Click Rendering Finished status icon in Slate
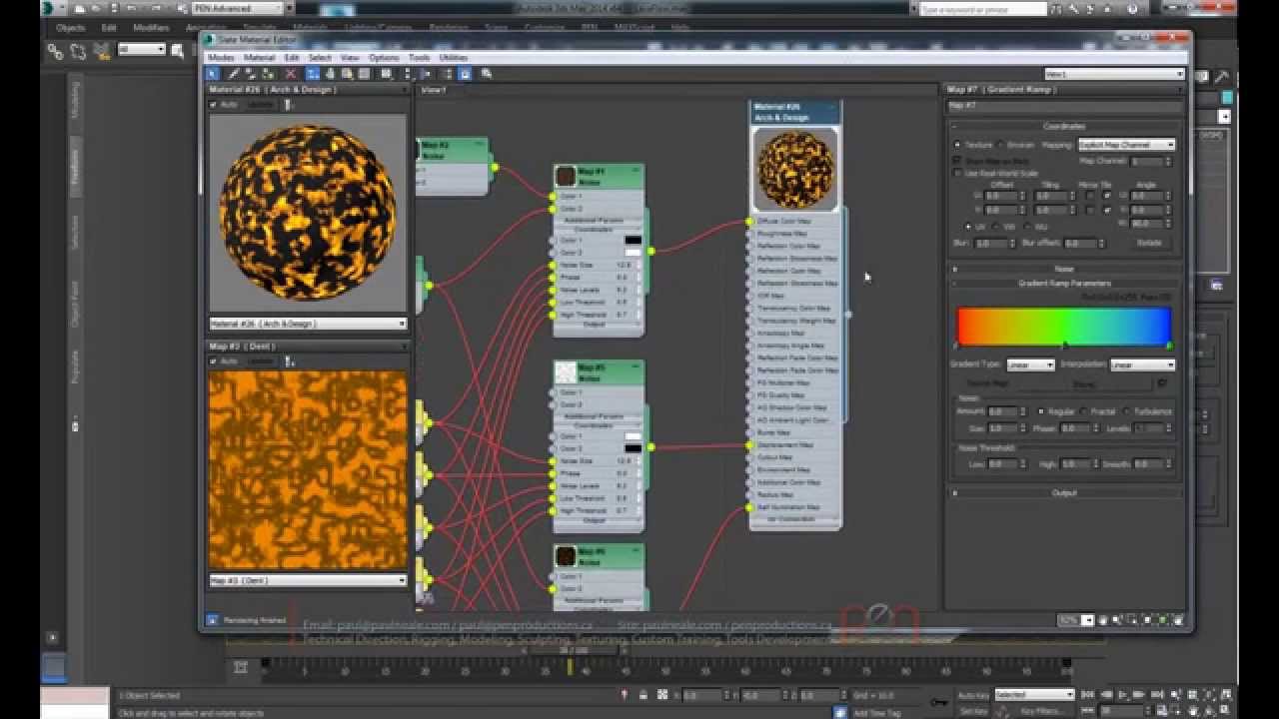Image resolution: width=1279 pixels, height=719 pixels. pos(212,620)
